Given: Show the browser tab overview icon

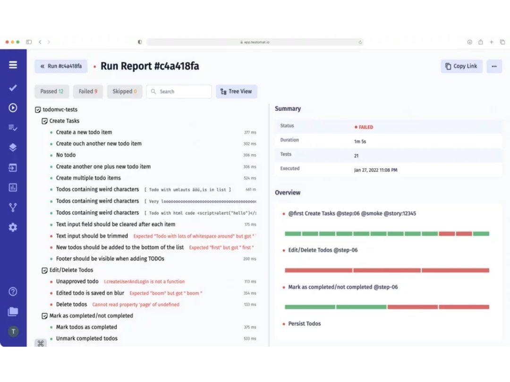Looking at the screenshot, I should 502,42.
